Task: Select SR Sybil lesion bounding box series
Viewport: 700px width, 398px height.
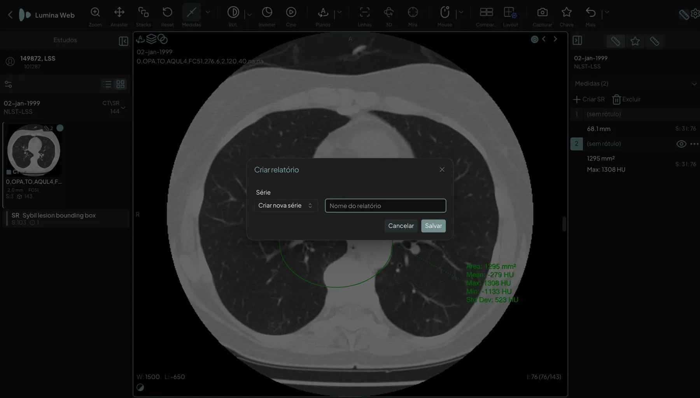Action: tap(66, 218)
